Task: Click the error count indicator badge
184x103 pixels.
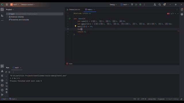Action: tap(169, 13)
